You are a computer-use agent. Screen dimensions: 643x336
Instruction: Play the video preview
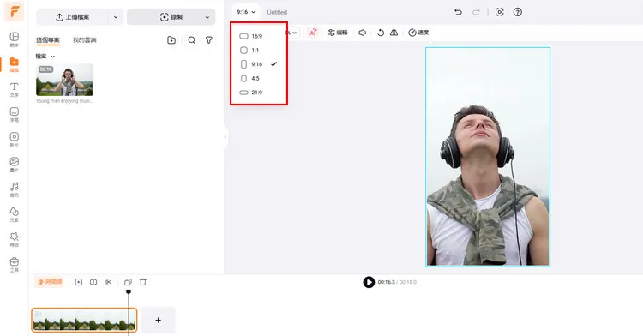[x=369, y=282]
